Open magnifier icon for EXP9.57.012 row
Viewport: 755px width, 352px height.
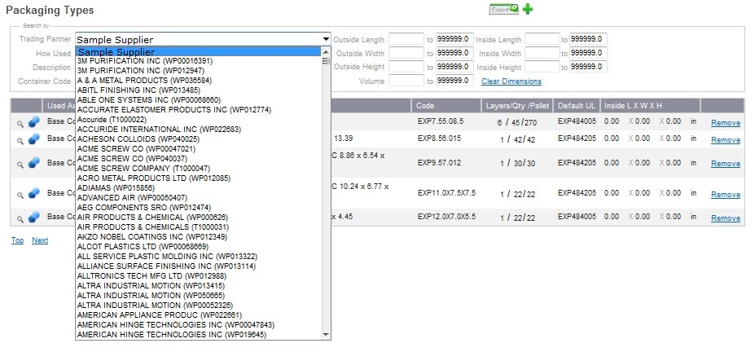(20, 163)
